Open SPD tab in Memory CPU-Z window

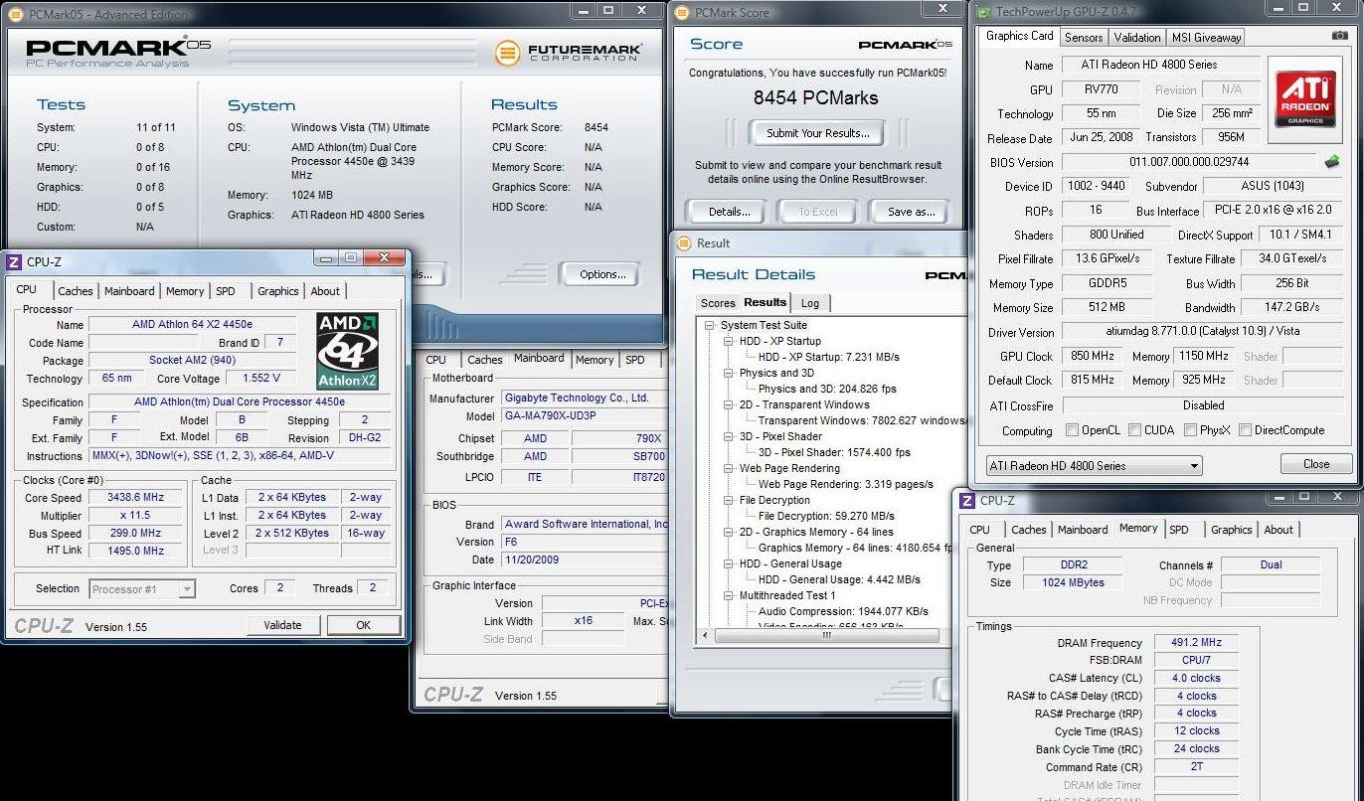point(1179,530)
